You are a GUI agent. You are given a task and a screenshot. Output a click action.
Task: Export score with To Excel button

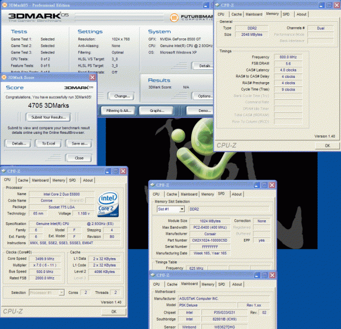coord(48,143)
